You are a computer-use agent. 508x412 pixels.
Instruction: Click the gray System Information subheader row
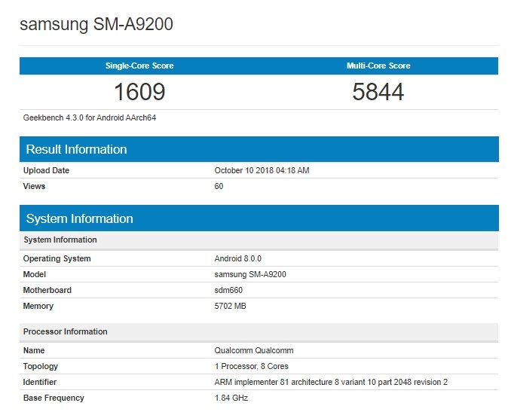[259, 240]
